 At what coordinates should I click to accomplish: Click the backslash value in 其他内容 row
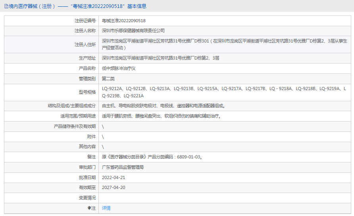pyautogui.click(x=103, y=147)
